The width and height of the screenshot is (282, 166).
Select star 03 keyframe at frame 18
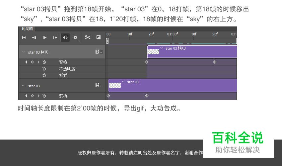(x=147, y=96)
